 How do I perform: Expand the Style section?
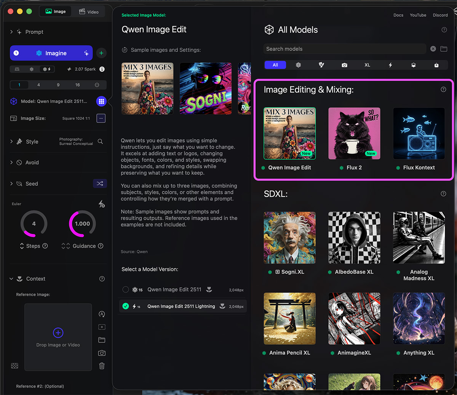11,141
